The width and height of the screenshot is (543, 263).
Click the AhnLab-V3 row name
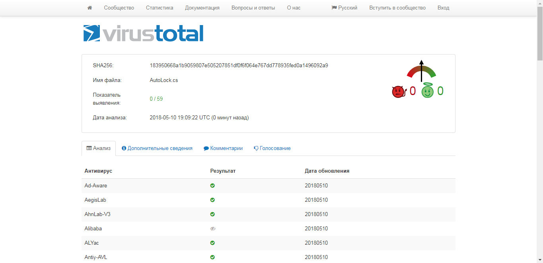click(97, 214)
